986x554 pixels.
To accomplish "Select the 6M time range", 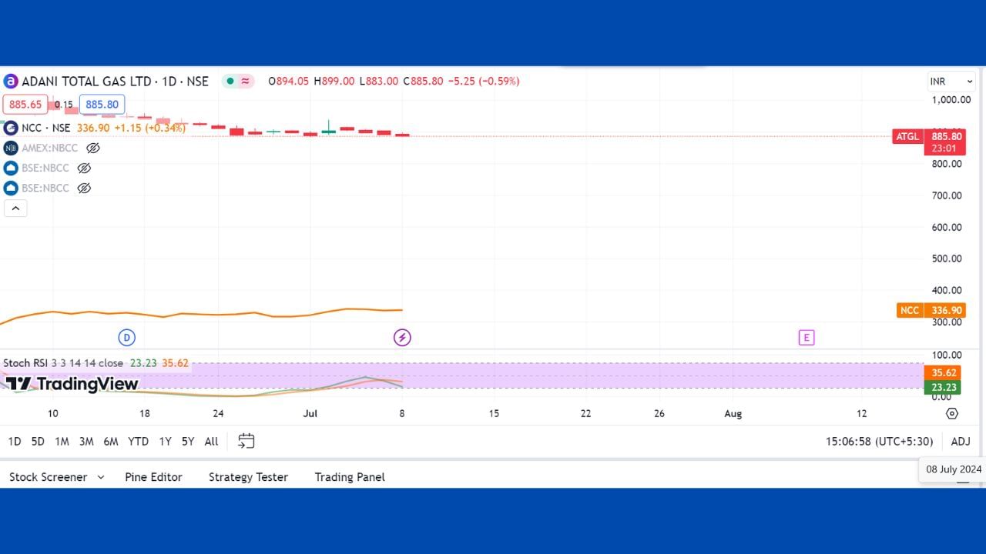I will coord(111,441).
